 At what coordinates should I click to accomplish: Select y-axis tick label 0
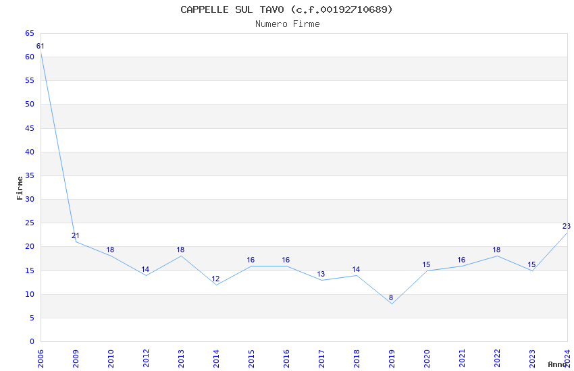(32, 341)
